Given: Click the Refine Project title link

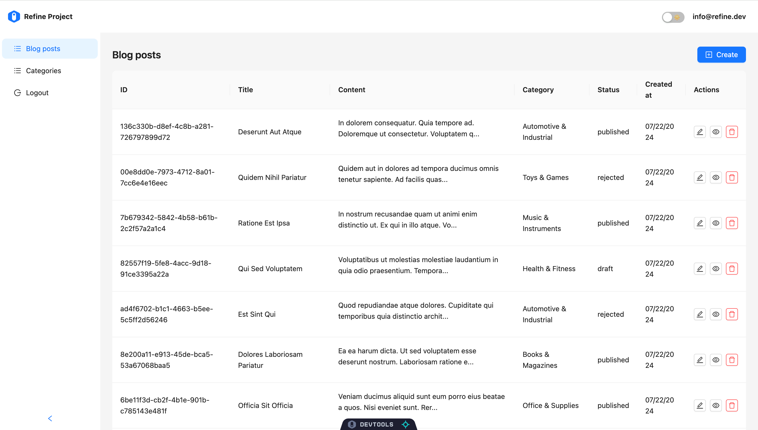Looking at the screenshot, I should (48, 17).
